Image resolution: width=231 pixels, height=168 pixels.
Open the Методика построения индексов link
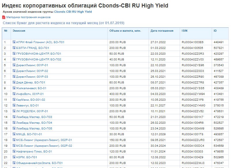point(28,17)
